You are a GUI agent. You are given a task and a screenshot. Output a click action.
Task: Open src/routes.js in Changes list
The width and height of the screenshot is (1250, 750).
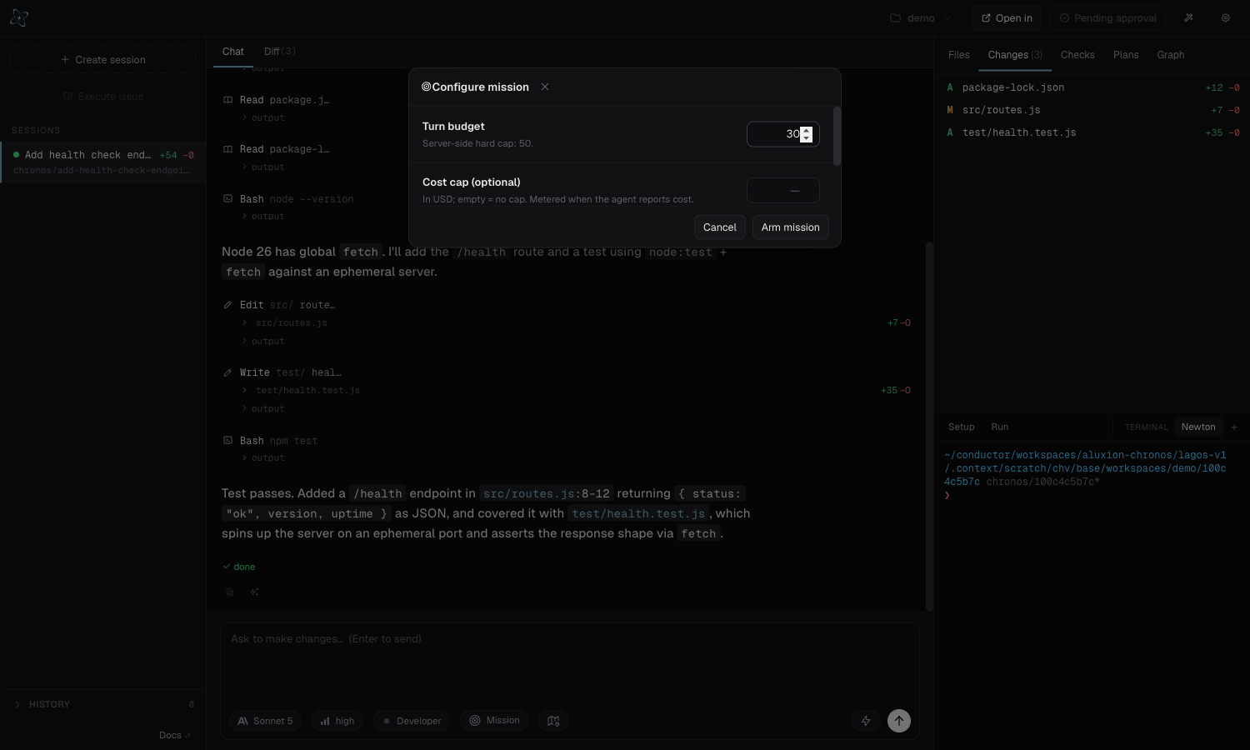coord(1092,110)
